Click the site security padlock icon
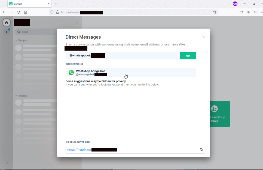 click(57, 12)
